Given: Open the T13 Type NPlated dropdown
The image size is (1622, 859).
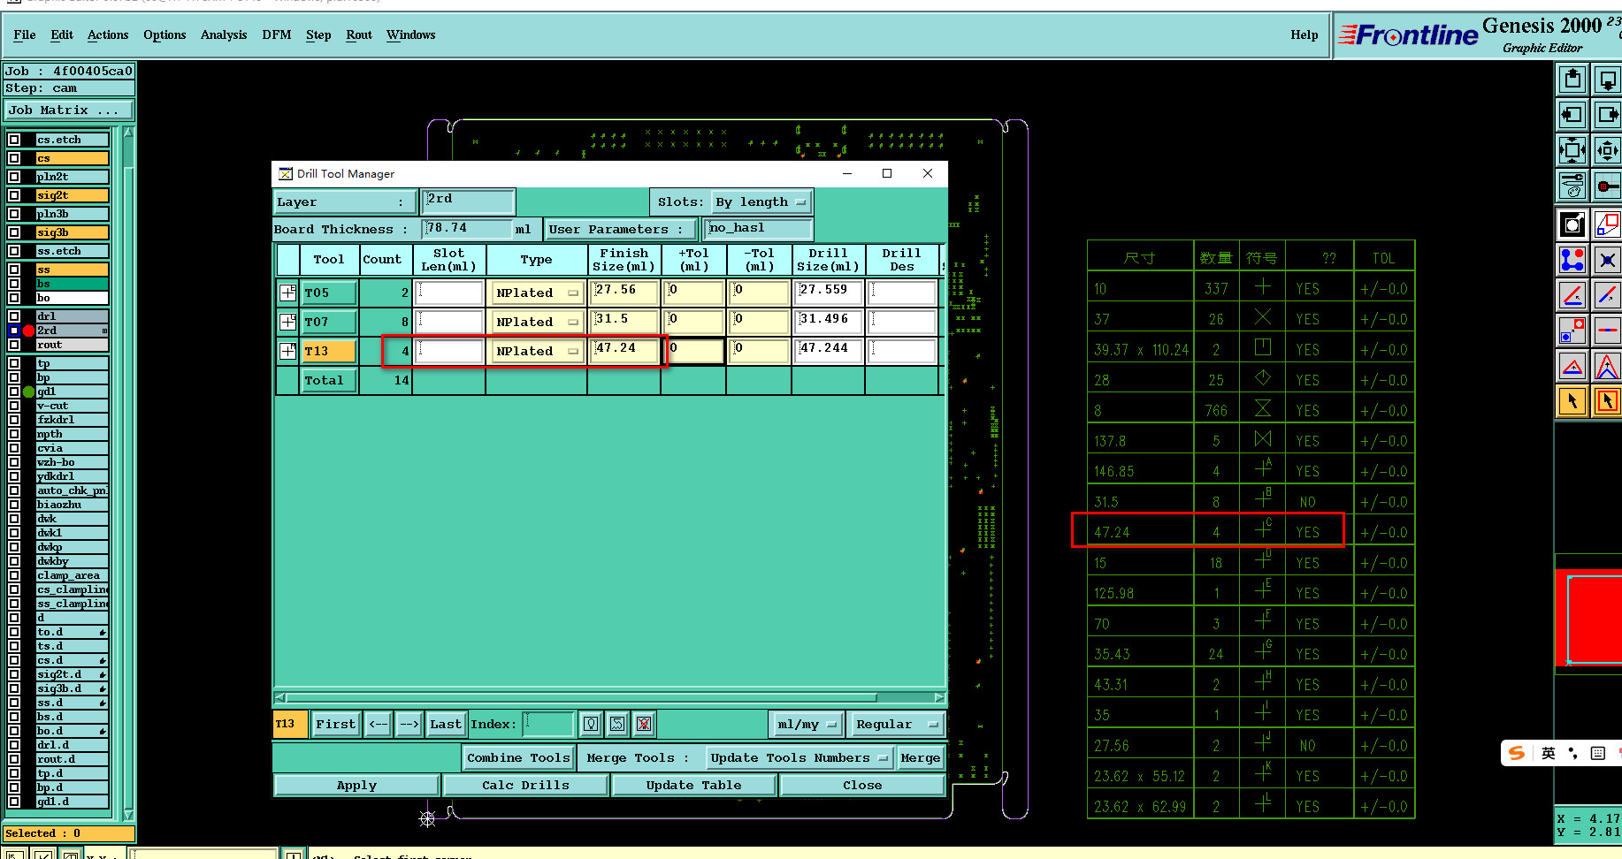Looking at the screenshot, I should 536,352.
